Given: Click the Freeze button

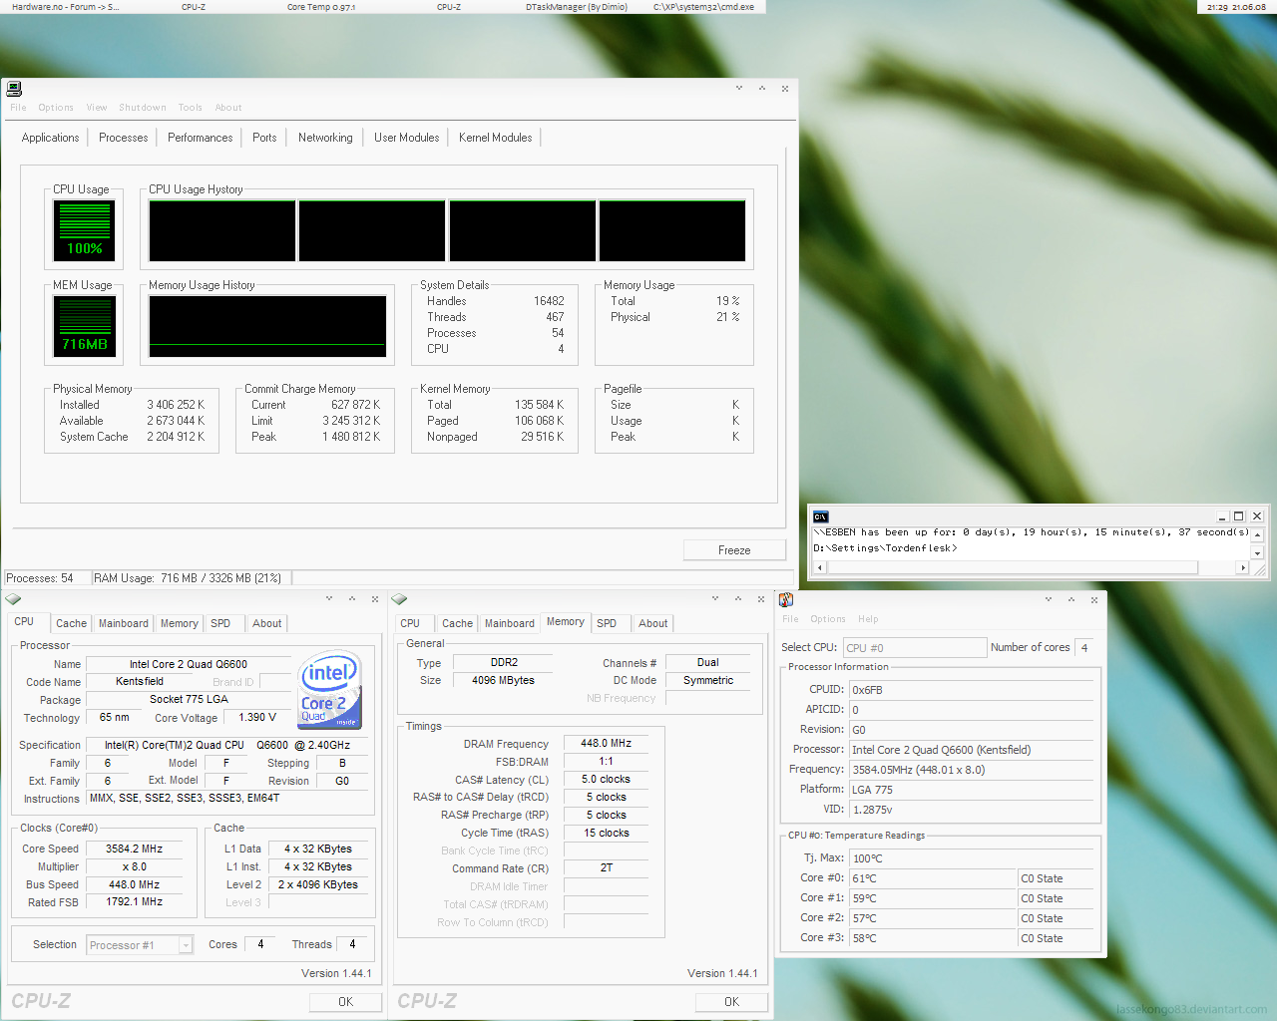Looking at the screenshot, I should (734, 550).
